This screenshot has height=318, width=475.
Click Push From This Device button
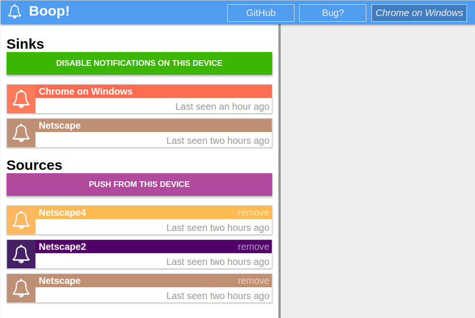[x=139, y=185]
